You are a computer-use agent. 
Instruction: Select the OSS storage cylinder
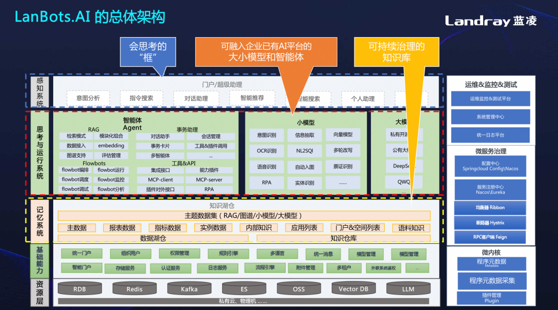299,289
